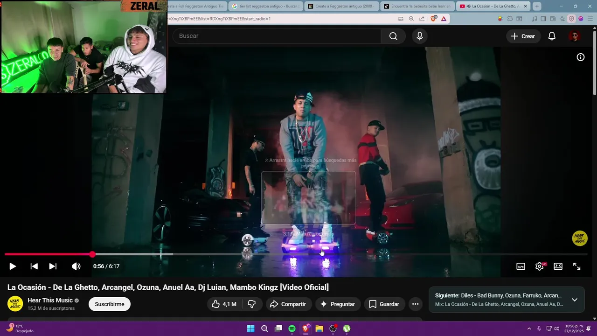
Task: Open the account avatar menu
Action: click(574, 36)
